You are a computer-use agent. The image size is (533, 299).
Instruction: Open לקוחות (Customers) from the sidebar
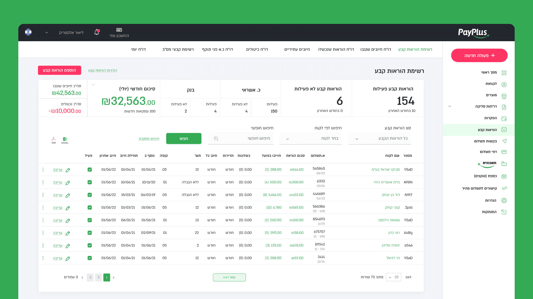pyautogui.click(x=492, y=84)
